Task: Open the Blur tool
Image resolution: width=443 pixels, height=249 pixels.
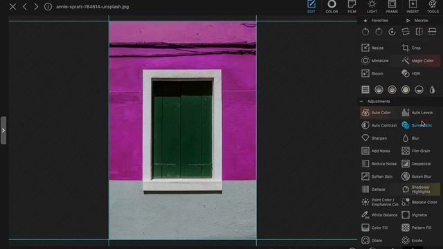Action: [410, 138]
